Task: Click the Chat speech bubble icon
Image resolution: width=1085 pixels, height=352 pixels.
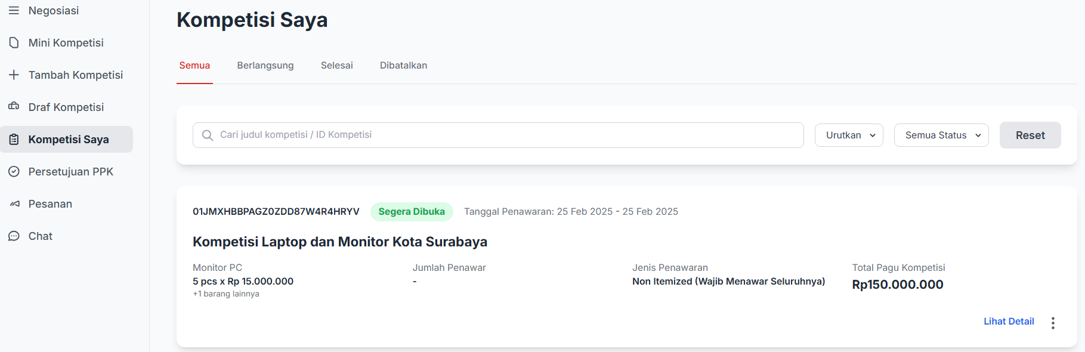Action: pos(14,236)
